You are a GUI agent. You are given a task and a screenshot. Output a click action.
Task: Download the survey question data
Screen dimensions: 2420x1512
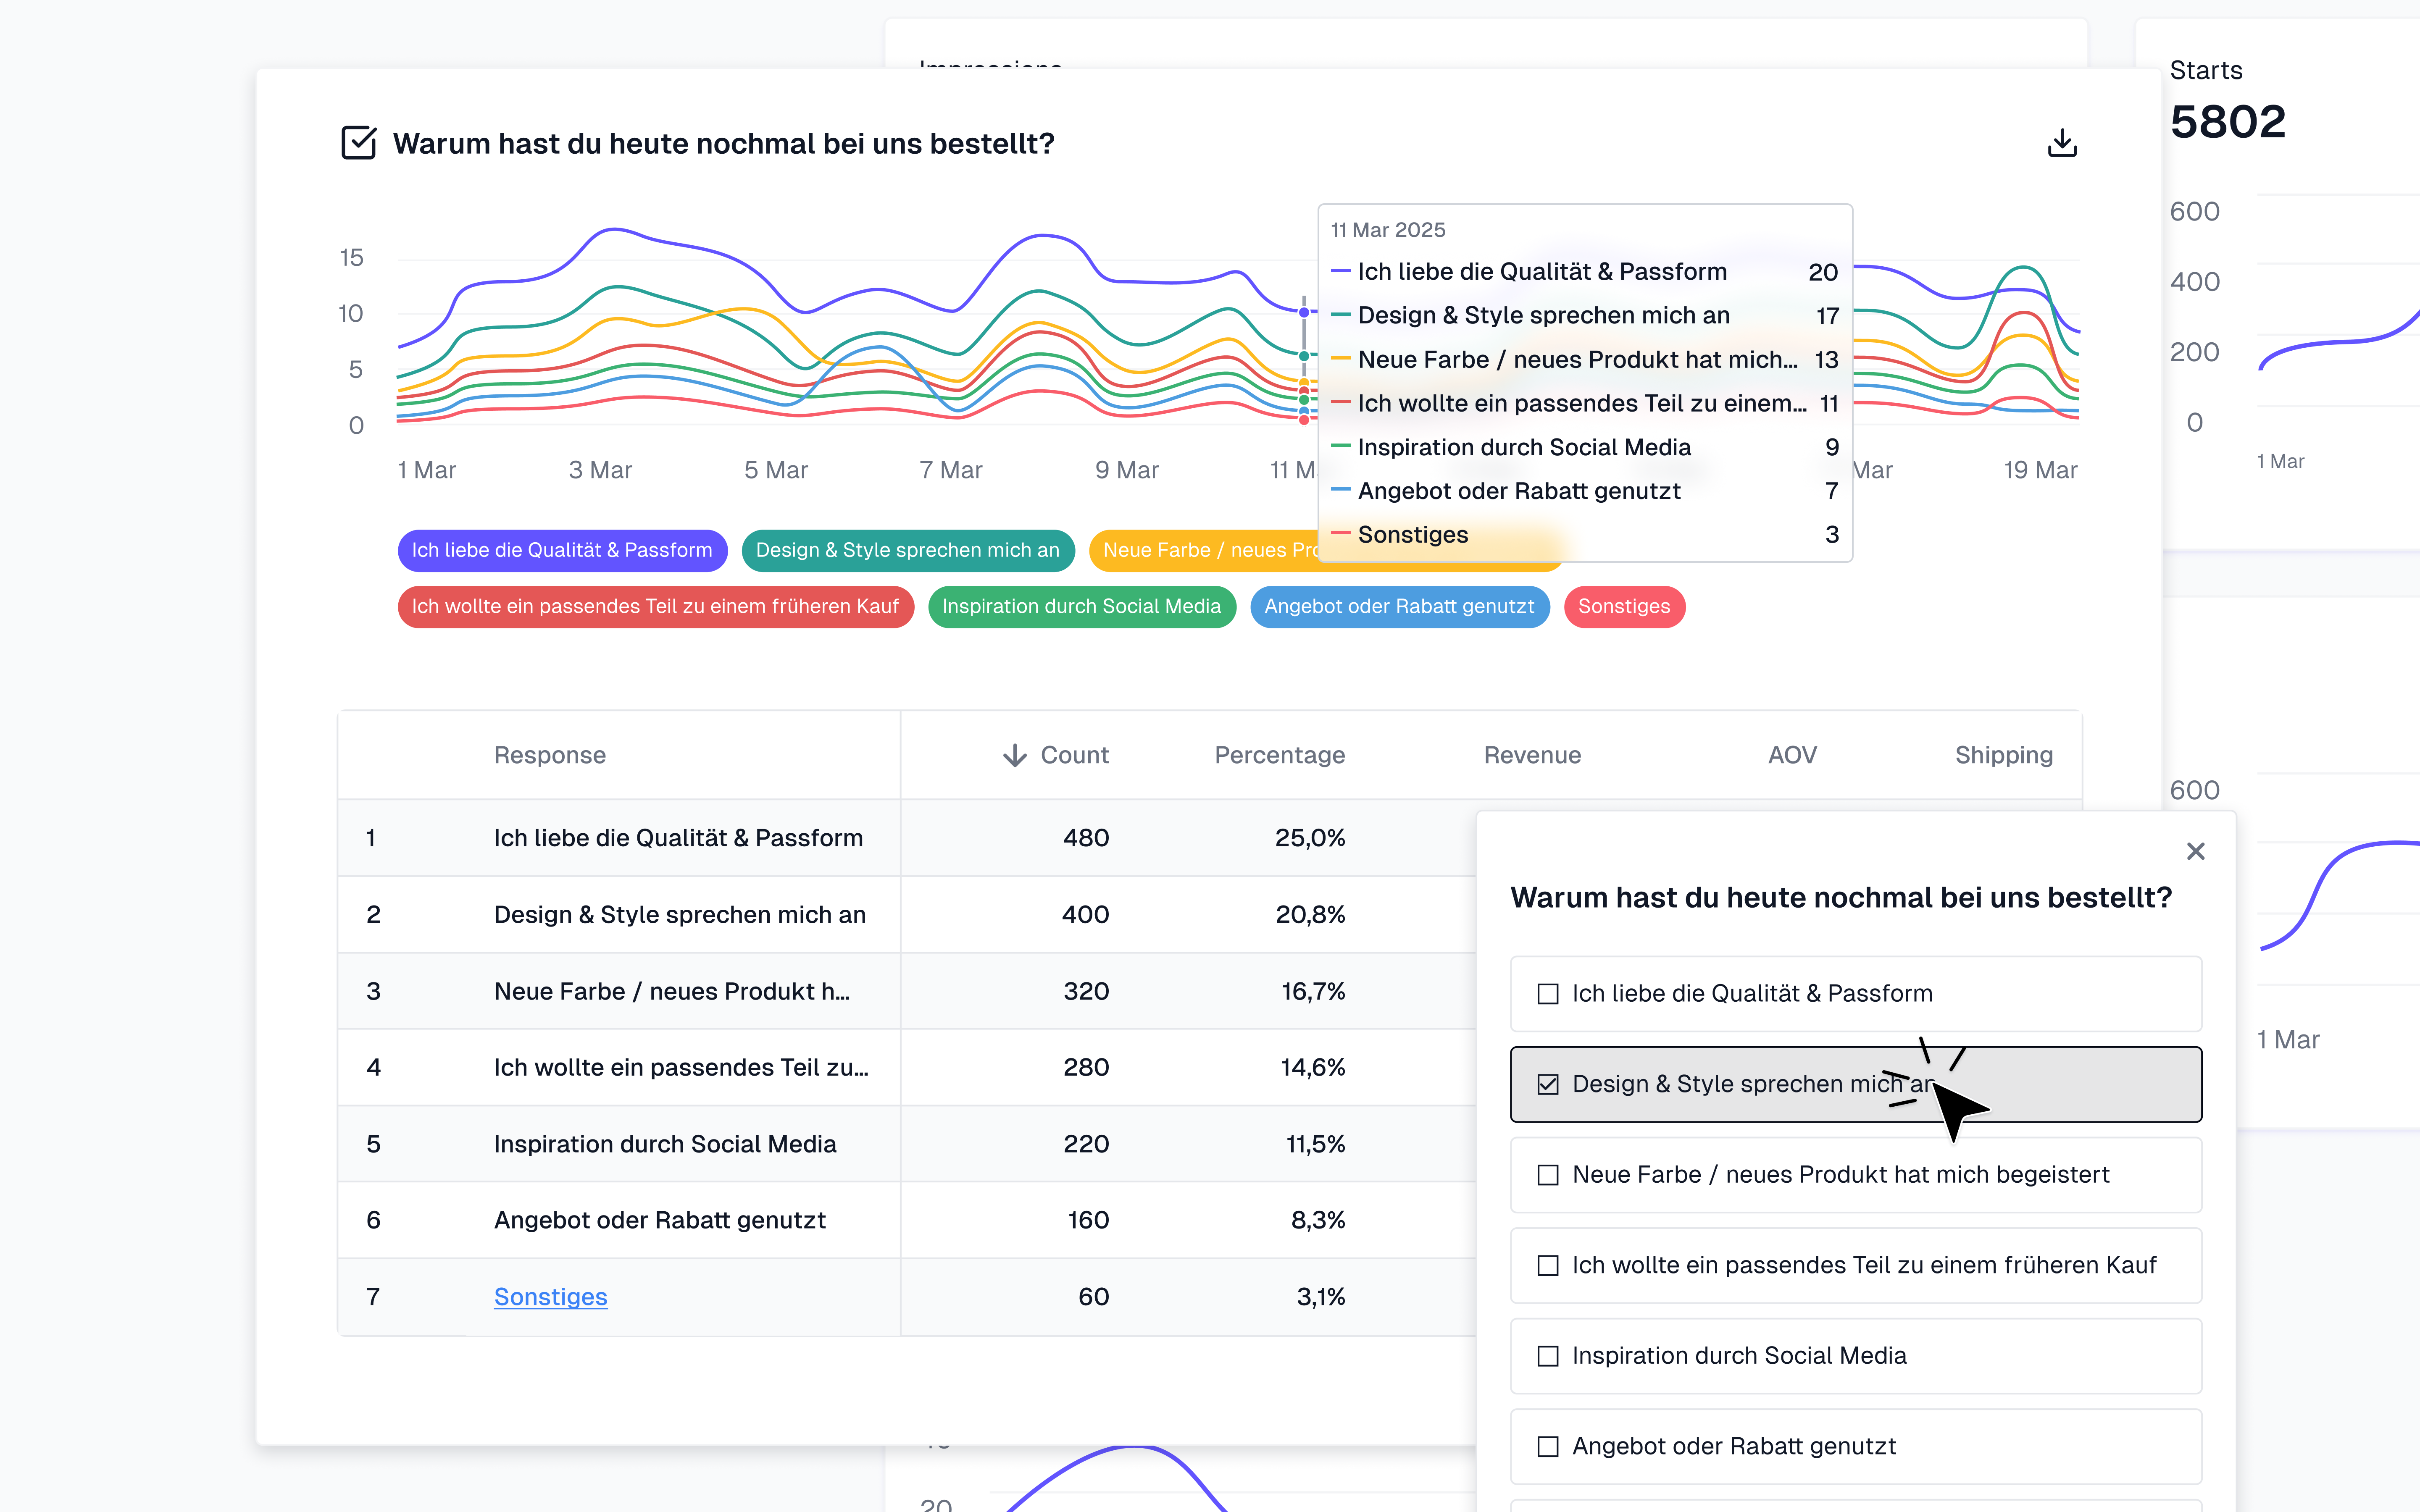(2061, 143)
